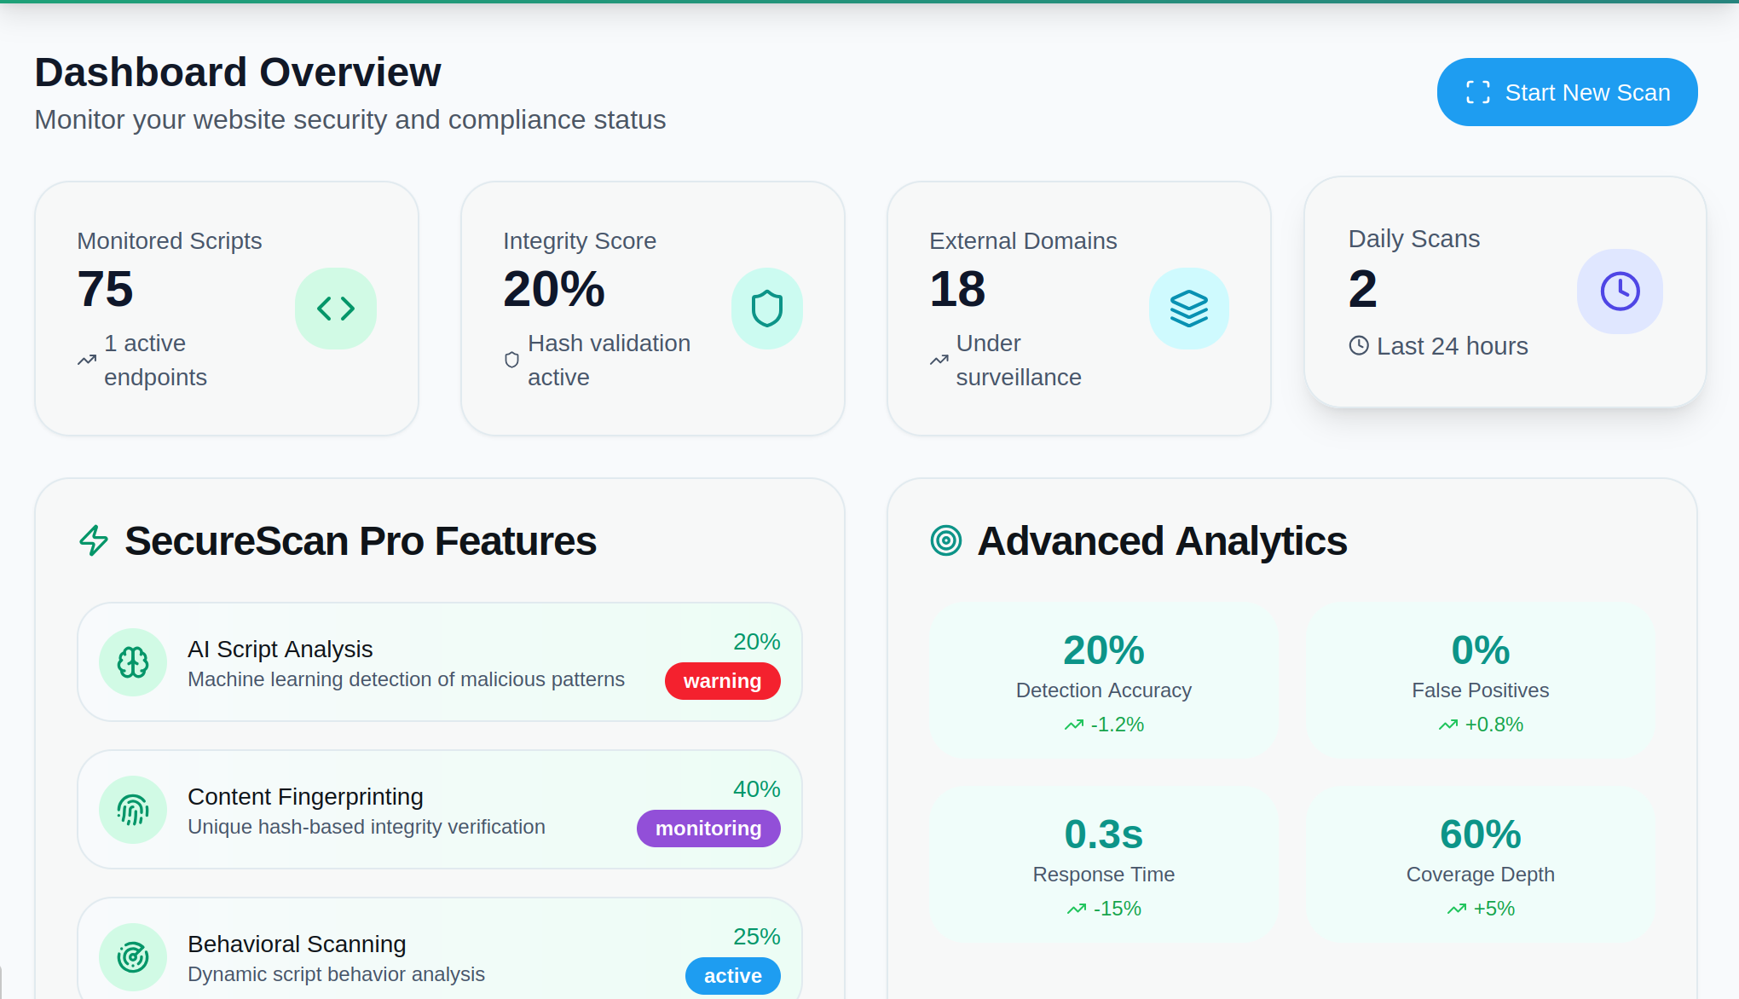Click the red warning status badge

pyautogui.click(x=722, y=681)
